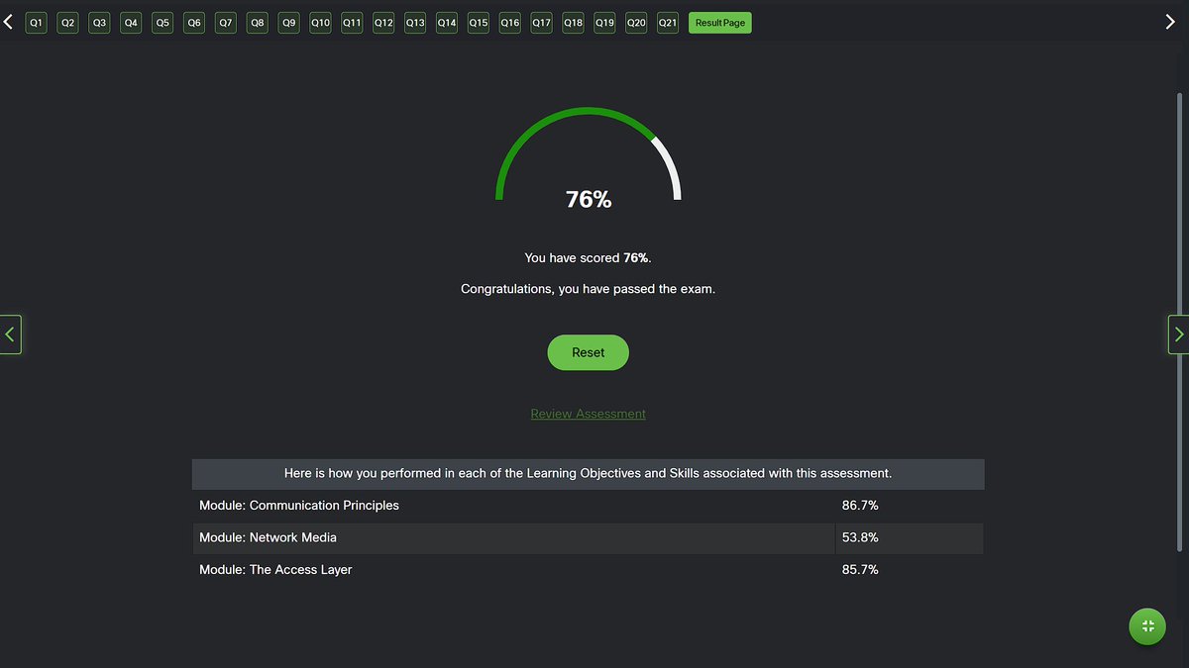Screen dimensions: 1189x668
Task: Click the 85.7% score value
Action: (x=860, y=569)
